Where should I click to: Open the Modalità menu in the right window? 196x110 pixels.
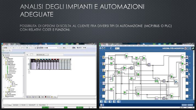(x=109, y=46)
